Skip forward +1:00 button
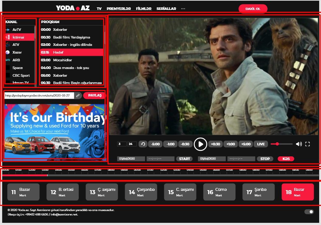 (230, 144)
